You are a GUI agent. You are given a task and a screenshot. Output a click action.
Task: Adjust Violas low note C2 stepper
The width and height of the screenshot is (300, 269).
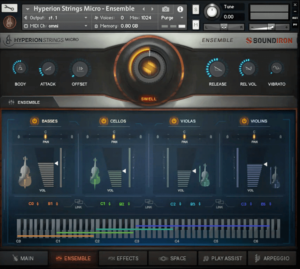tap(180, 204)
